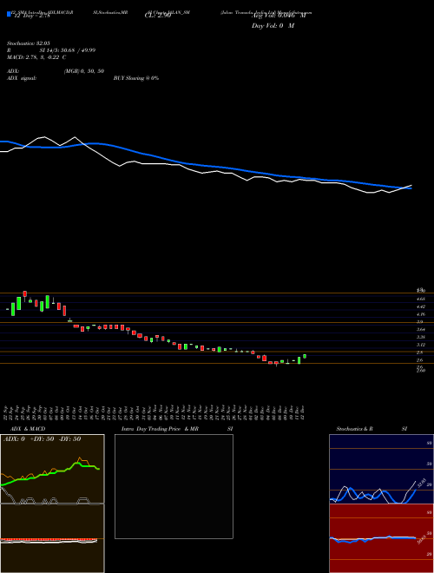Click the 'SI 14/3: 30.68 / 49.99' readout

tap(68, 50)
